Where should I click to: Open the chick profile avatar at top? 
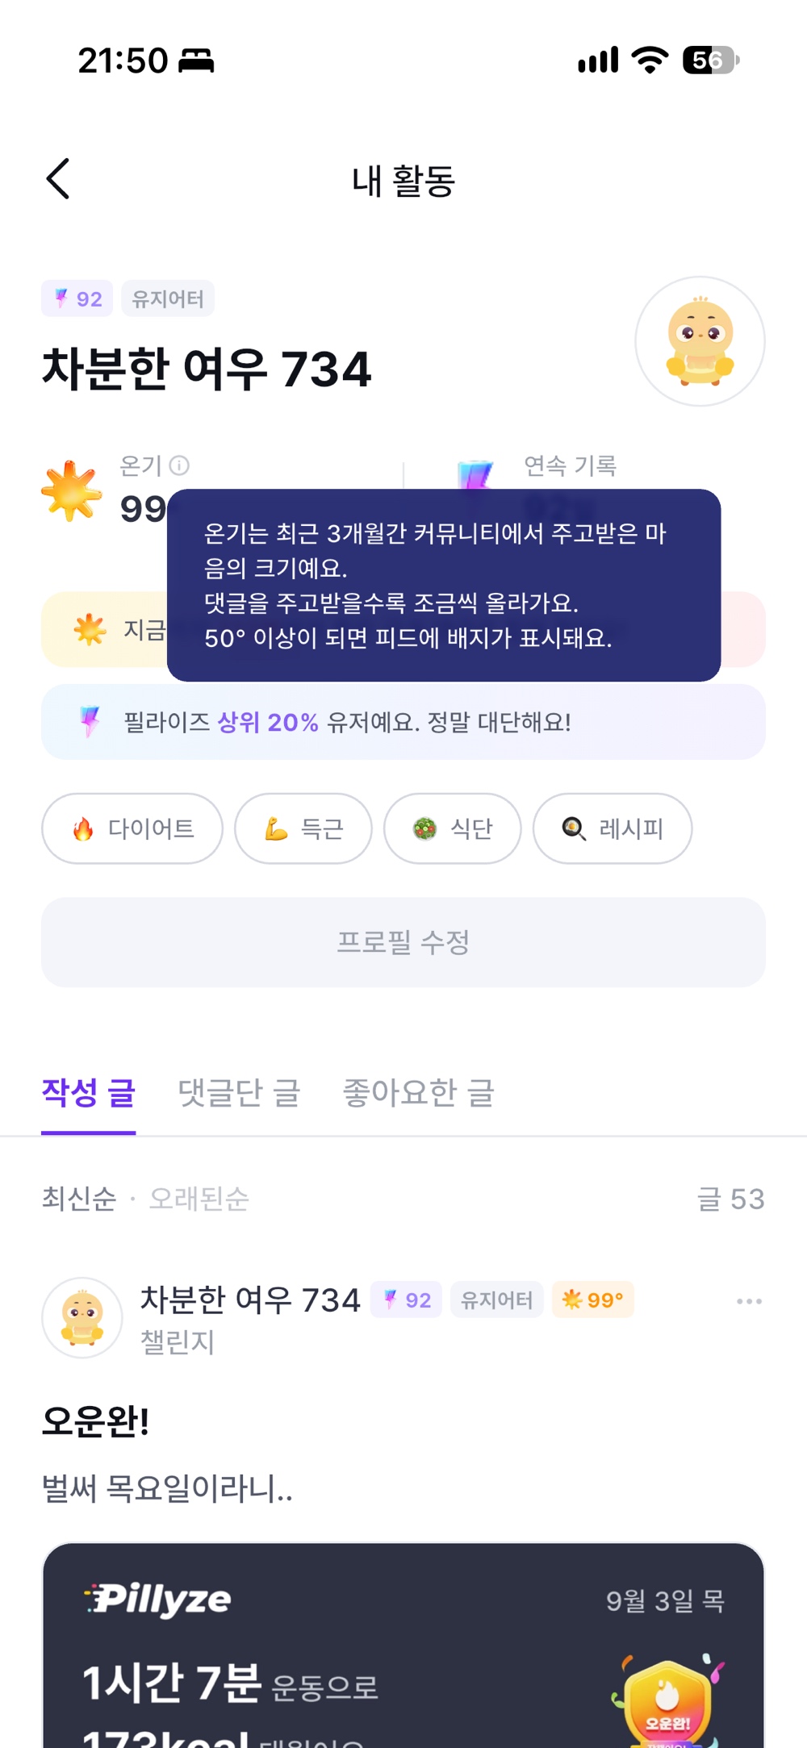click(x=700, y=341)
